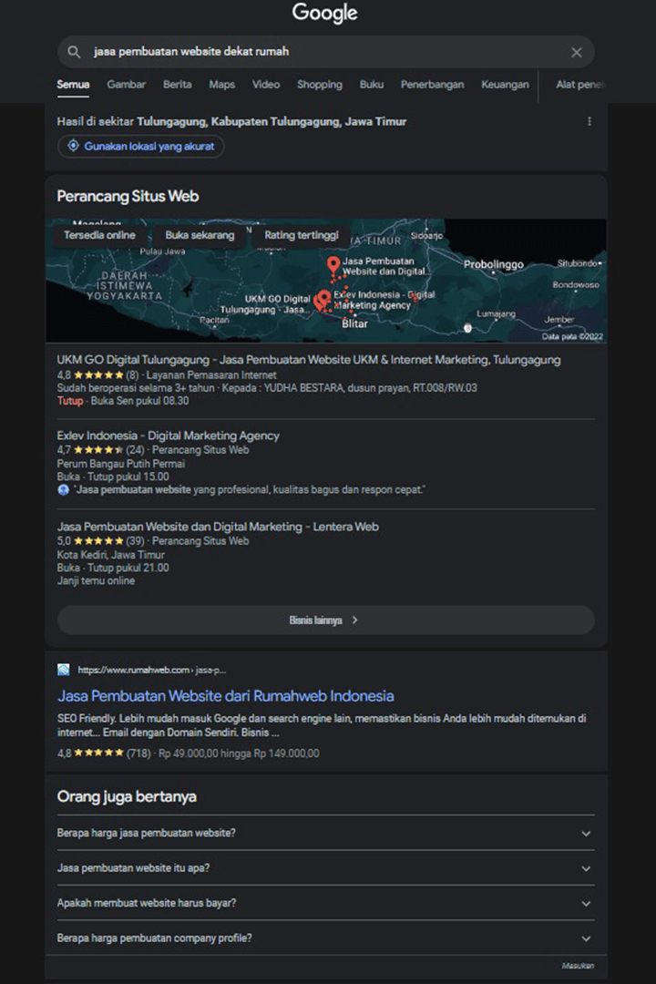Viewport: 656px width, 984px height.
Task: Click the star rating icons for Lentera Web
Action: pyautogui.click(x=100, y=540)
